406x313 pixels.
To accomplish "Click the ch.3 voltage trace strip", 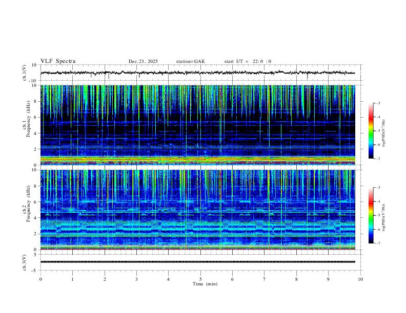I will 197,262.
